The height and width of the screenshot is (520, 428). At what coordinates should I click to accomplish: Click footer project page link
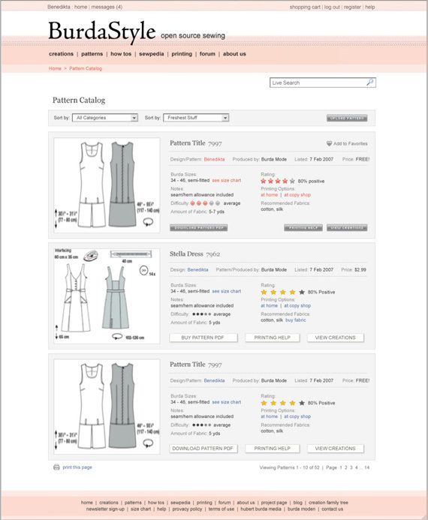(274, 503)
